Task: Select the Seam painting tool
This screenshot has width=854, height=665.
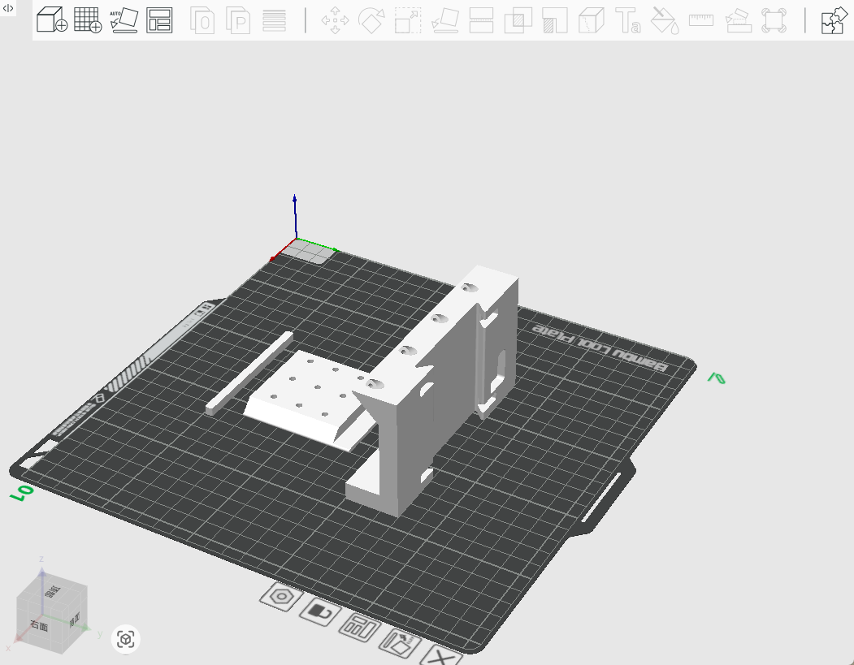Action: pos(592,20)
